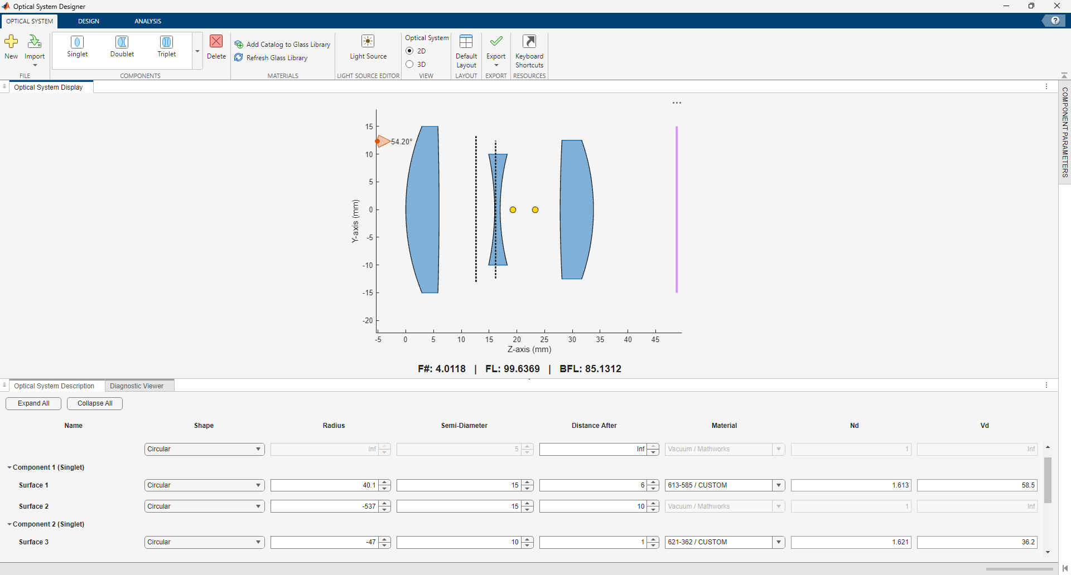Click the Collapse All button
This screenshot has width=1071, height=575.
pyautogui.click(x=94, y=403)
